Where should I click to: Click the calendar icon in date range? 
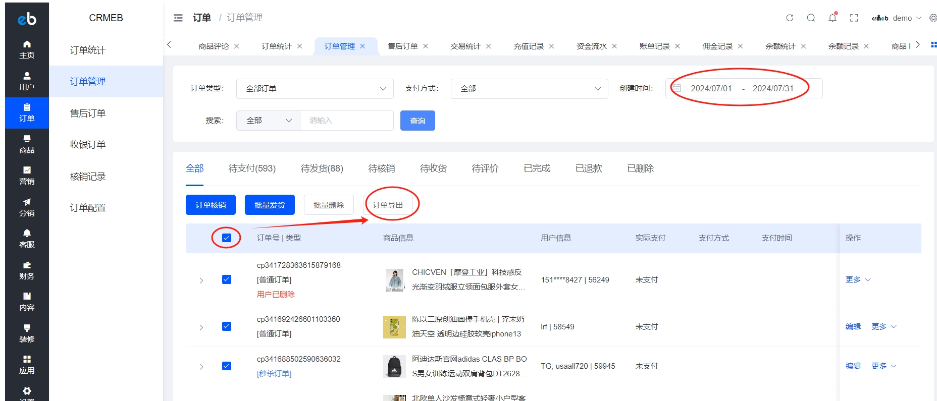(x=677, y=88)
